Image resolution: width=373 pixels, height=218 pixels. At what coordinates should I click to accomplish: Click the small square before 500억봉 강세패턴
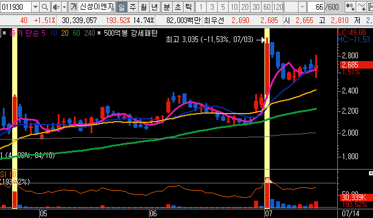tap(99, 33)
